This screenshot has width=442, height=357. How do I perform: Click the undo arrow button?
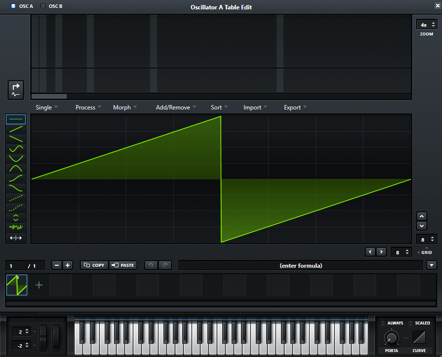tap(151, 265)
